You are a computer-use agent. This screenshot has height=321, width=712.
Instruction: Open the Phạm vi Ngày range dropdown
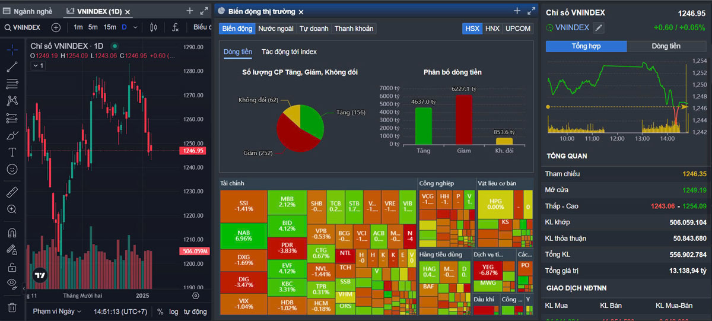pos(57,312)
